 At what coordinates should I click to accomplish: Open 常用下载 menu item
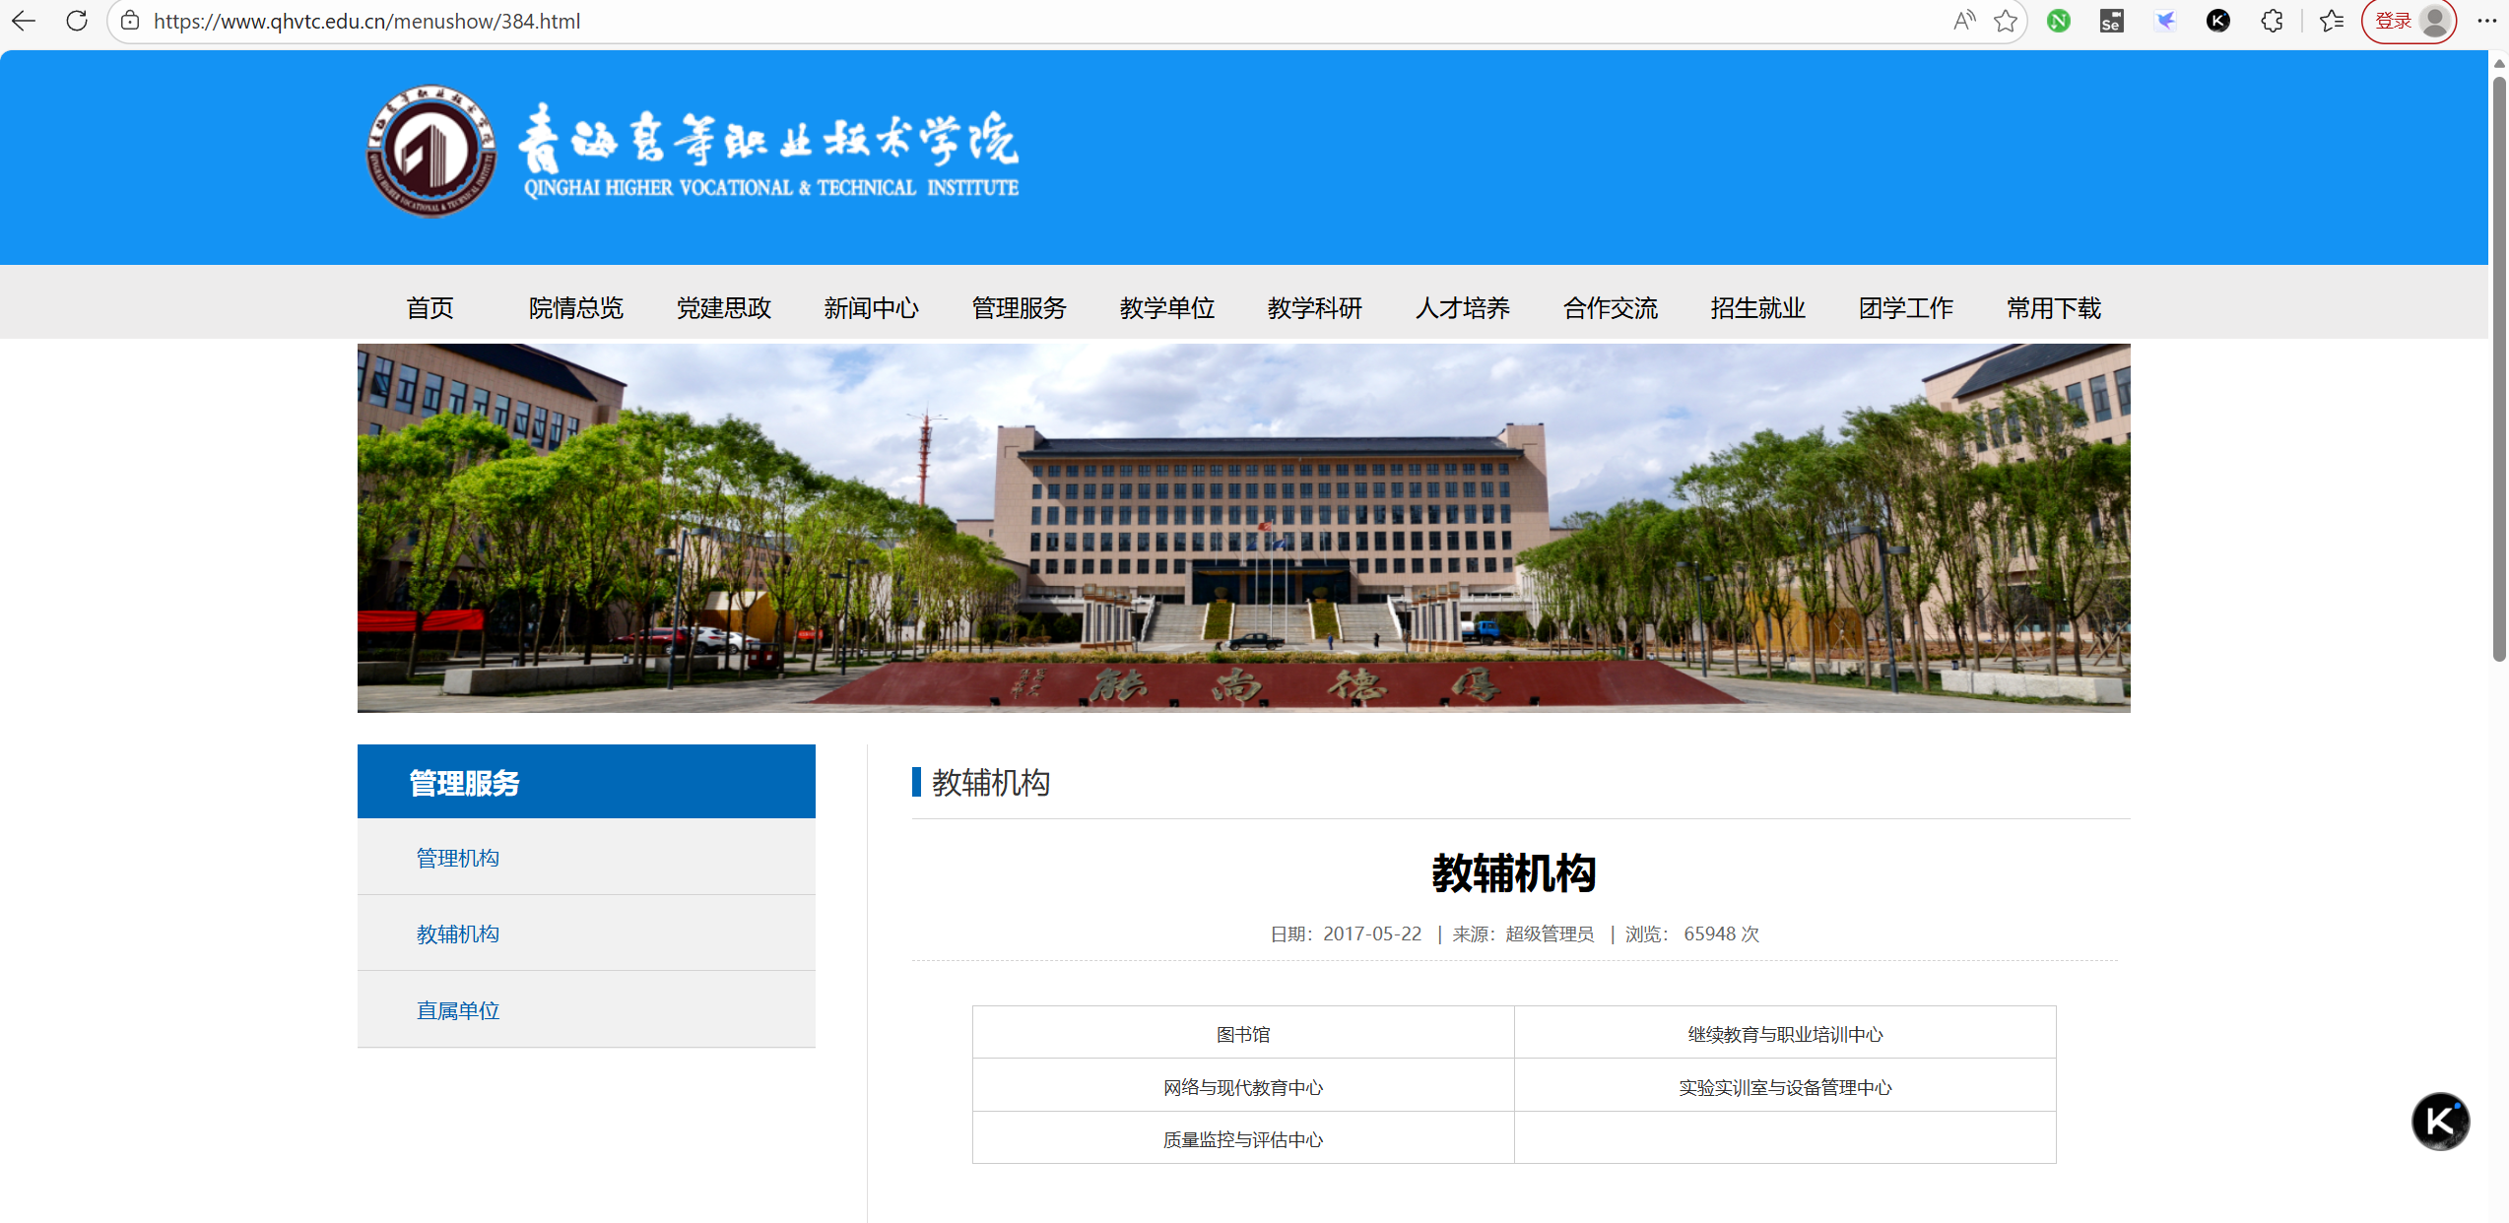coord(2054,308)
